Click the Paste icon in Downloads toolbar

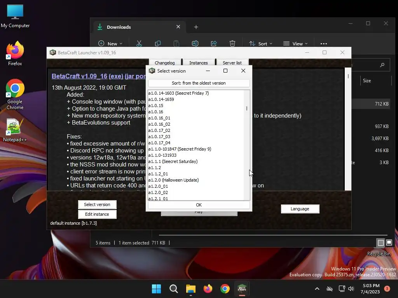pos(176,43)
